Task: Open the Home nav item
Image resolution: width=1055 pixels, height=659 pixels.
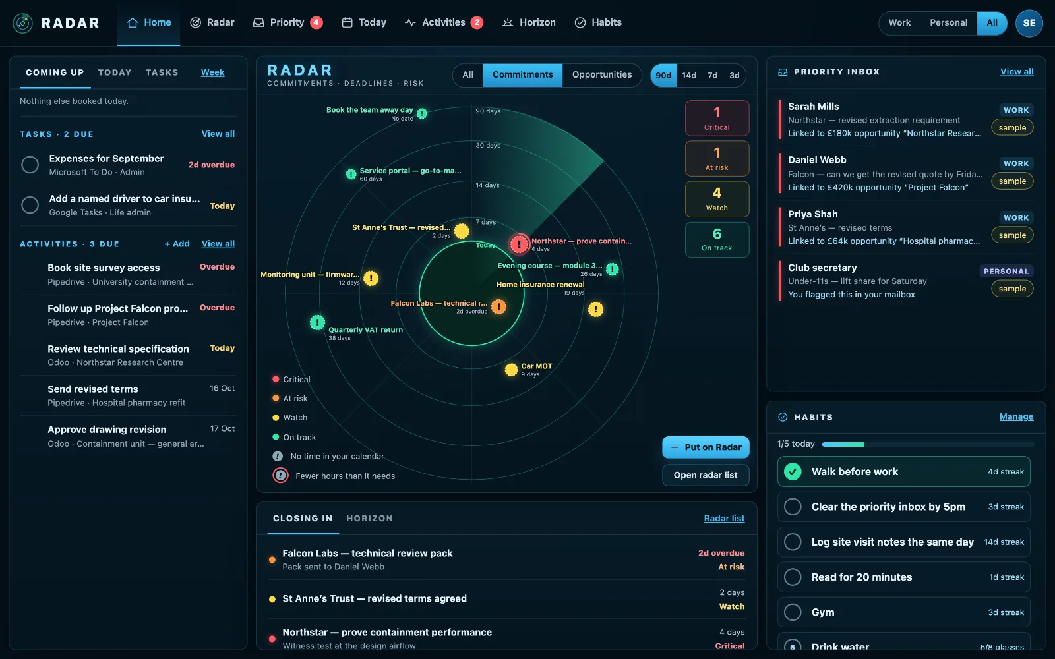Action: pyautogui.click(x=149, y=22)
